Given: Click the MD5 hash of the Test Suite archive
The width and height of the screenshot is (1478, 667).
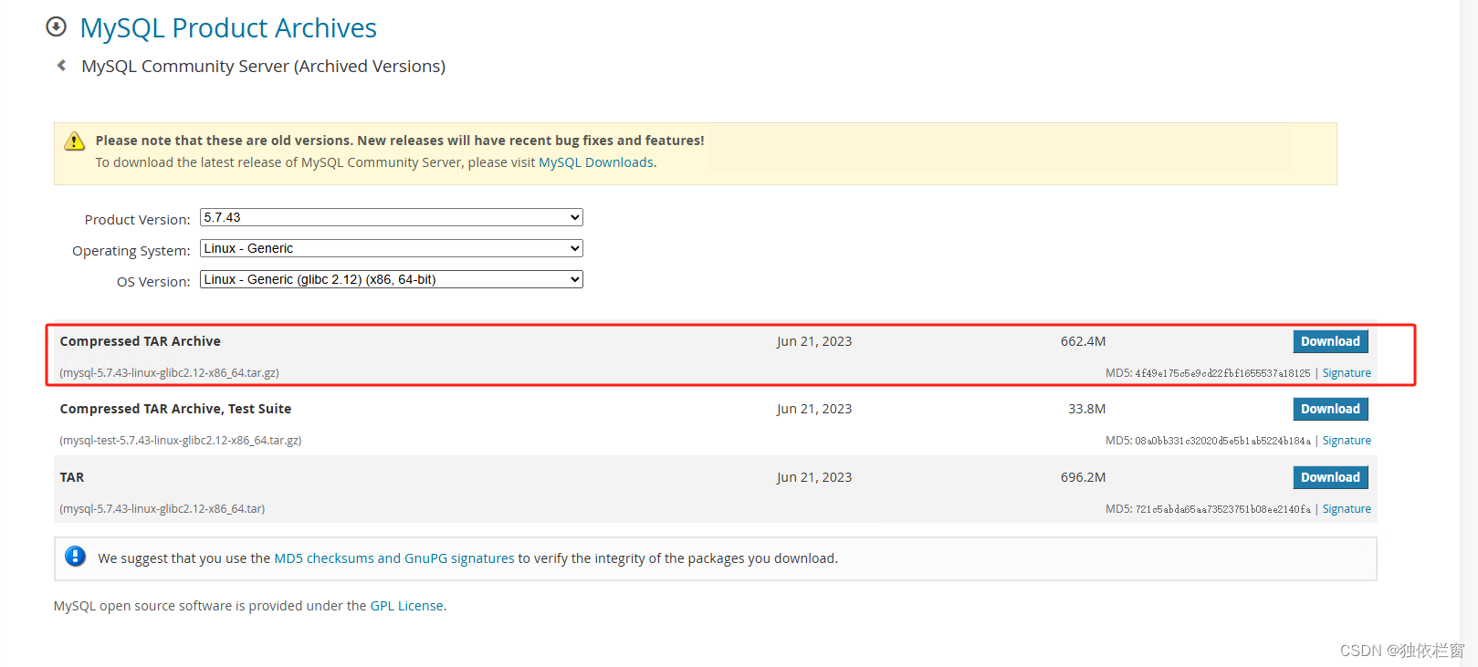Looking at the screenshot, I should [x=1222, y=441].
